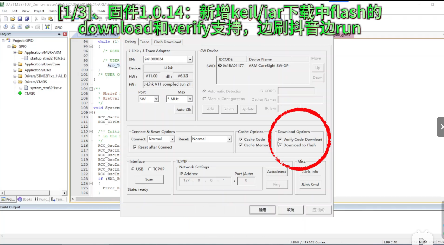The height and width of the screenshot is (245, 444).
Task: Click the JLink Info button
Action: pos(310,172)
